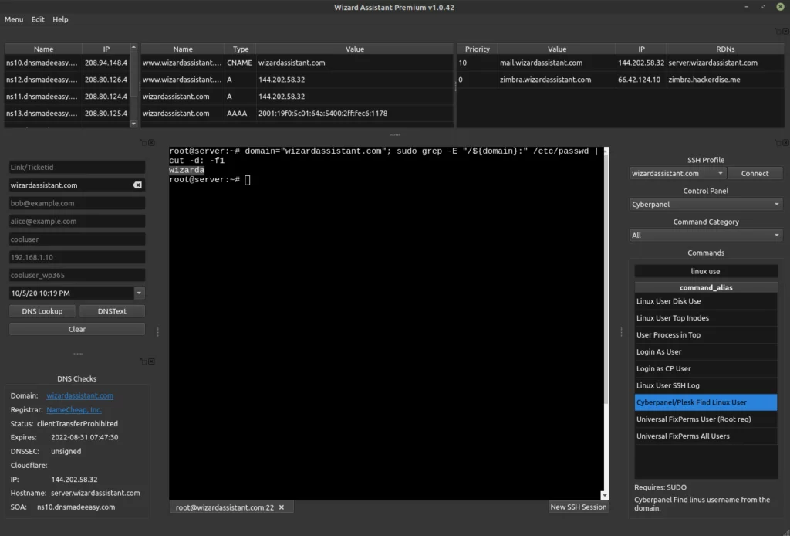790x536 pixels.
Task: Click the Link/Ticketid input field
Action: click(x=76, y=168)
